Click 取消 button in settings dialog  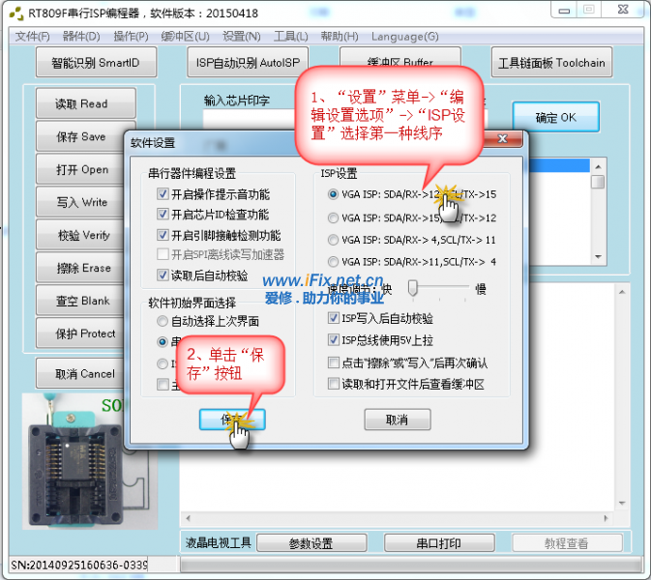[397, 420]
